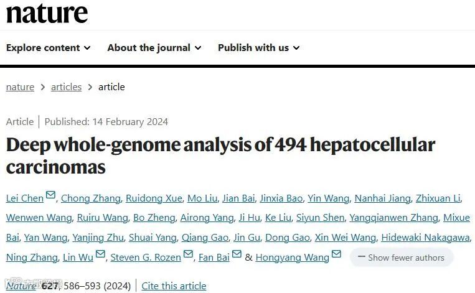Click the email icon after Hongyang Wang
This screenshot has width=475, height=293.
click(336, 254)
